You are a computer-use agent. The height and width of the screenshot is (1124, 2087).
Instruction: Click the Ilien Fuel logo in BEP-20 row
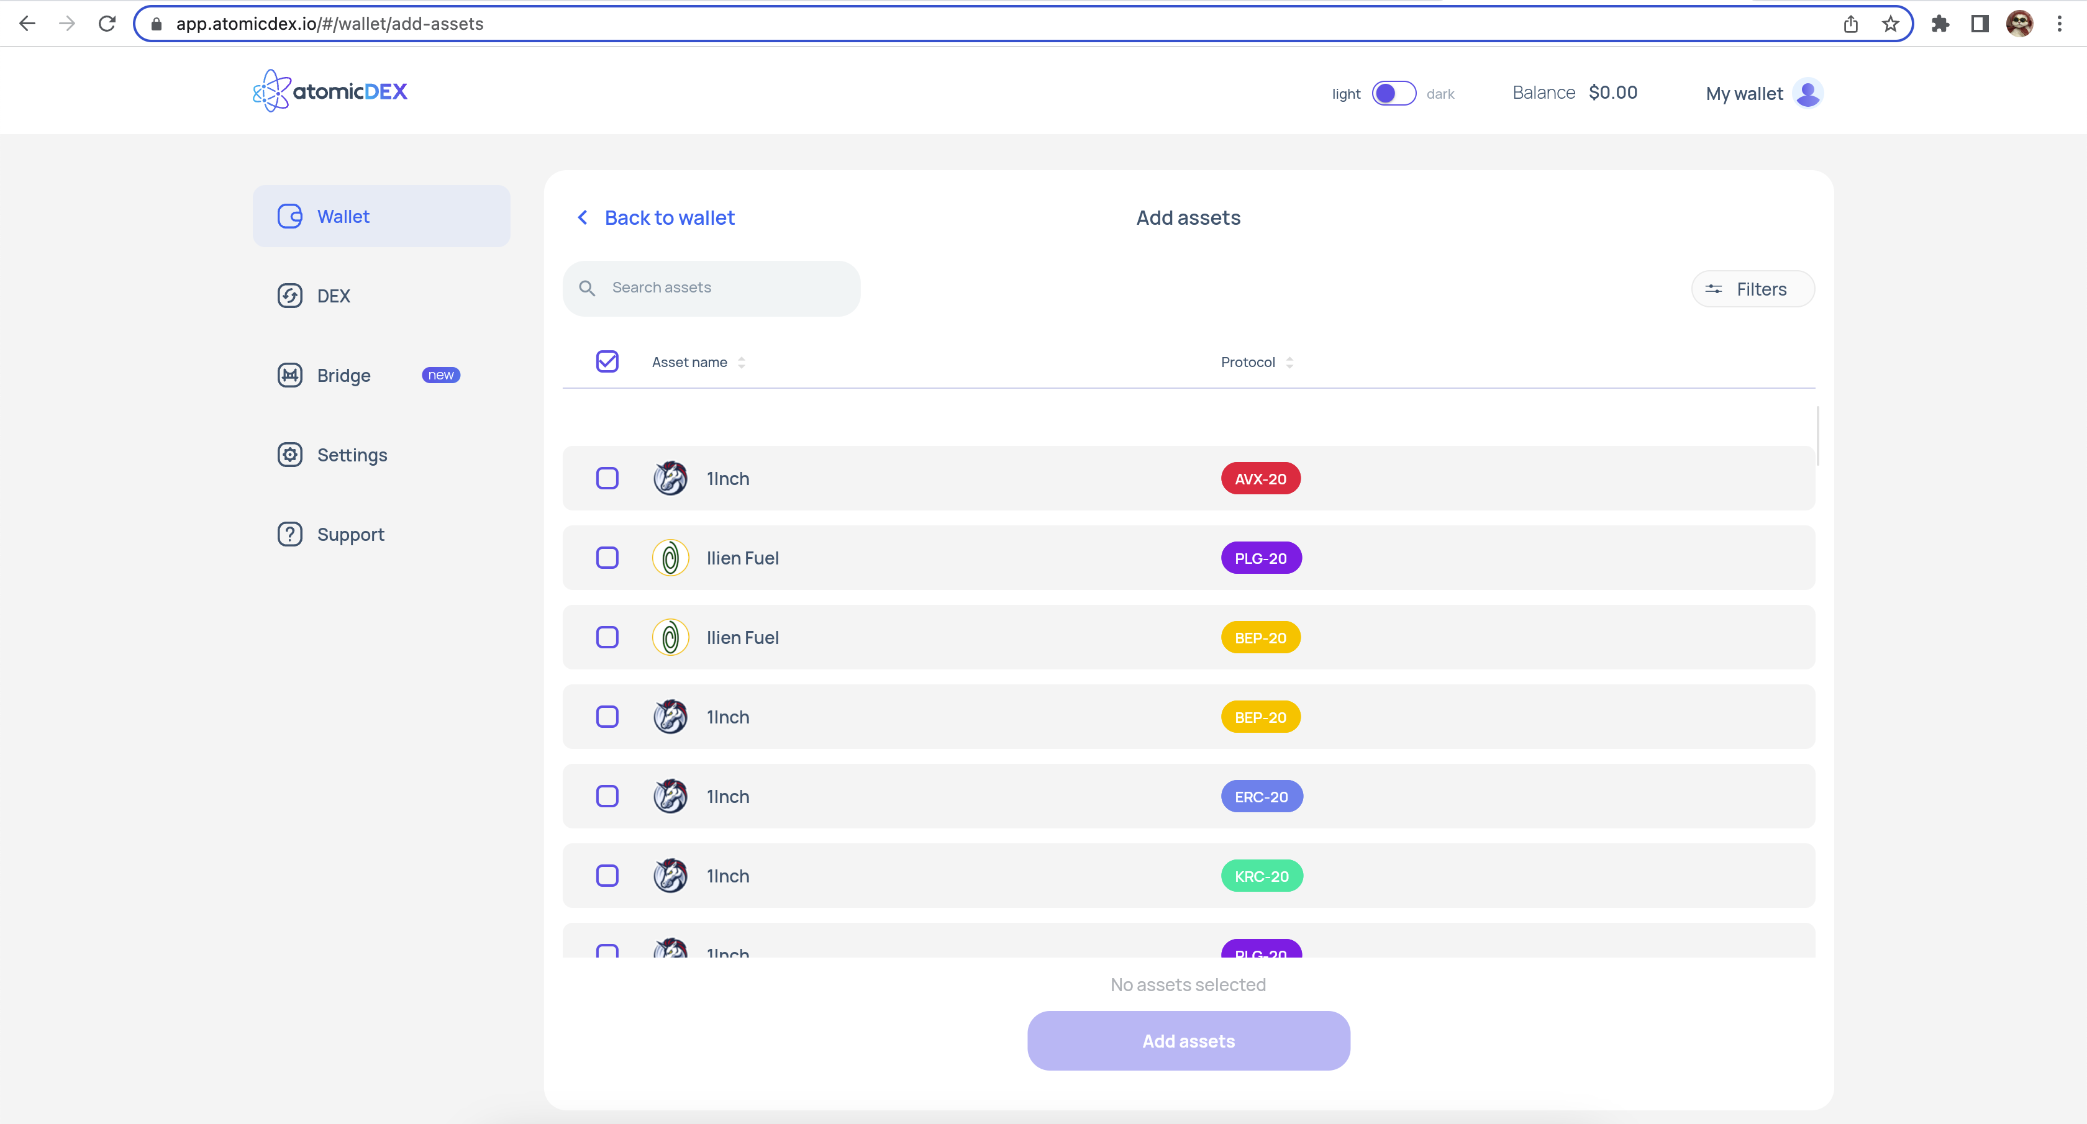(670, 637)
